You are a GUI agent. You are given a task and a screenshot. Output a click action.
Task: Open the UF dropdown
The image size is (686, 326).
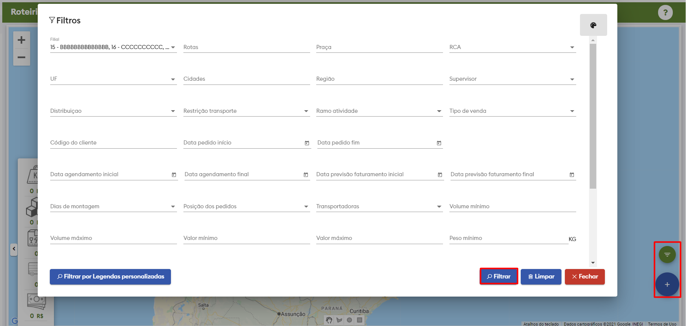coord(173,79)
